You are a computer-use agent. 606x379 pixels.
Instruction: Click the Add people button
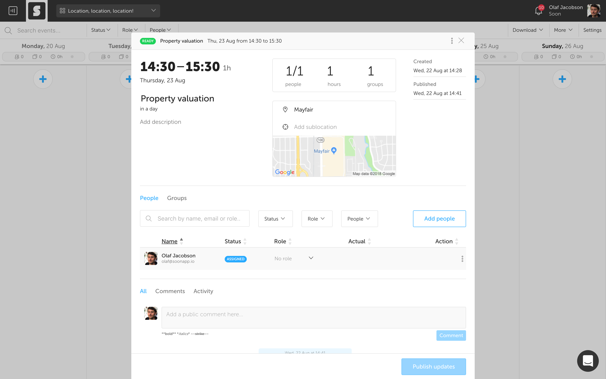[x=439, y=219]
